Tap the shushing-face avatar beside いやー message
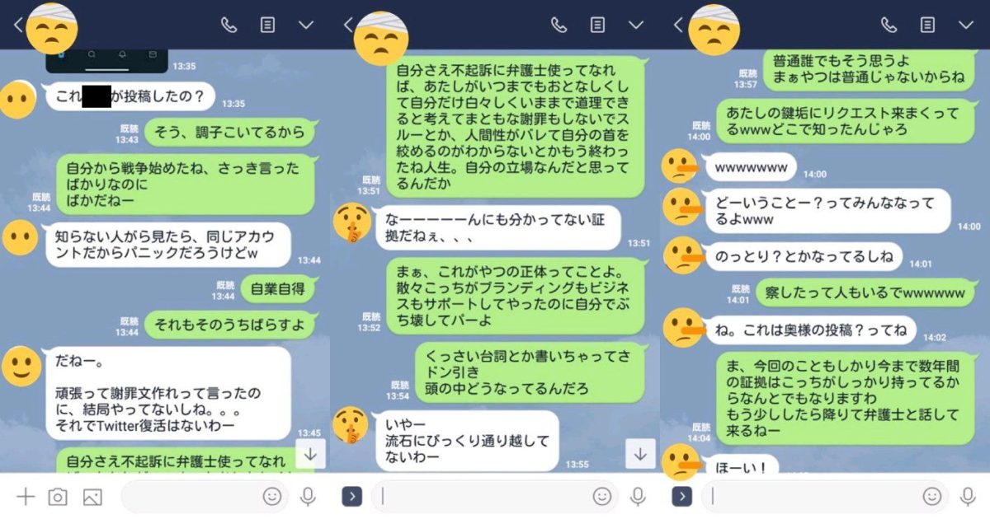This screenshot has height=519, width=990. click(x=350, y=425)
